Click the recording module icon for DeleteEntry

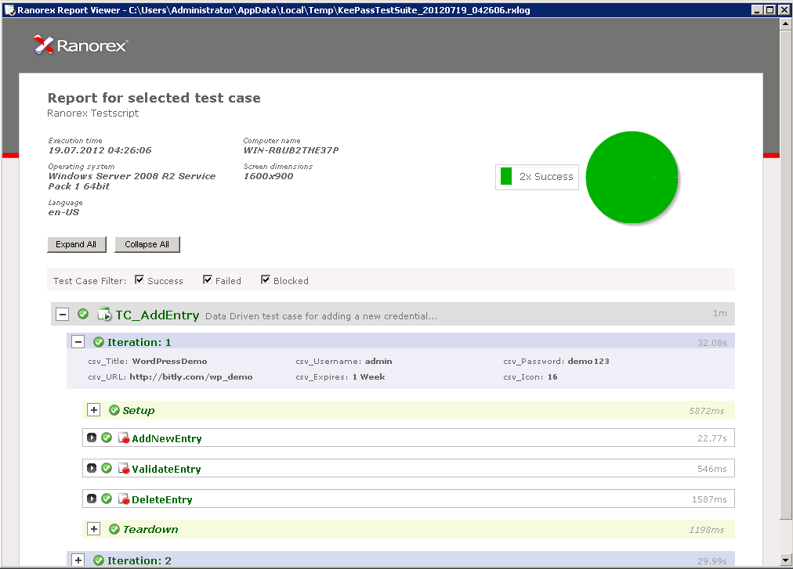(x=124, y=499)
